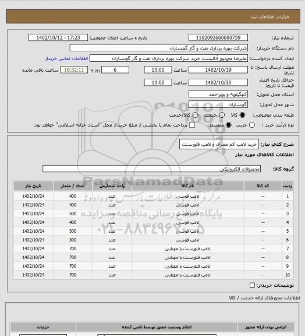Image resolution: width=305 pixels, height=336 pixels.
Task: Click row number 5 in the table
Action: pos(288,231)
